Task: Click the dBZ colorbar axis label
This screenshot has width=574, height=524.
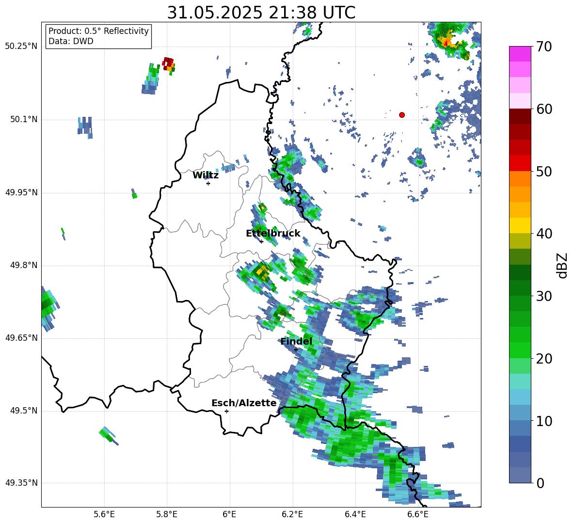Action: click(562, 265)
